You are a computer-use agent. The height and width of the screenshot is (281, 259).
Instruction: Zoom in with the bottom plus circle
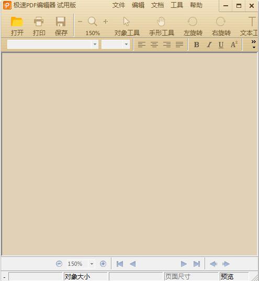tap(103, 264)
